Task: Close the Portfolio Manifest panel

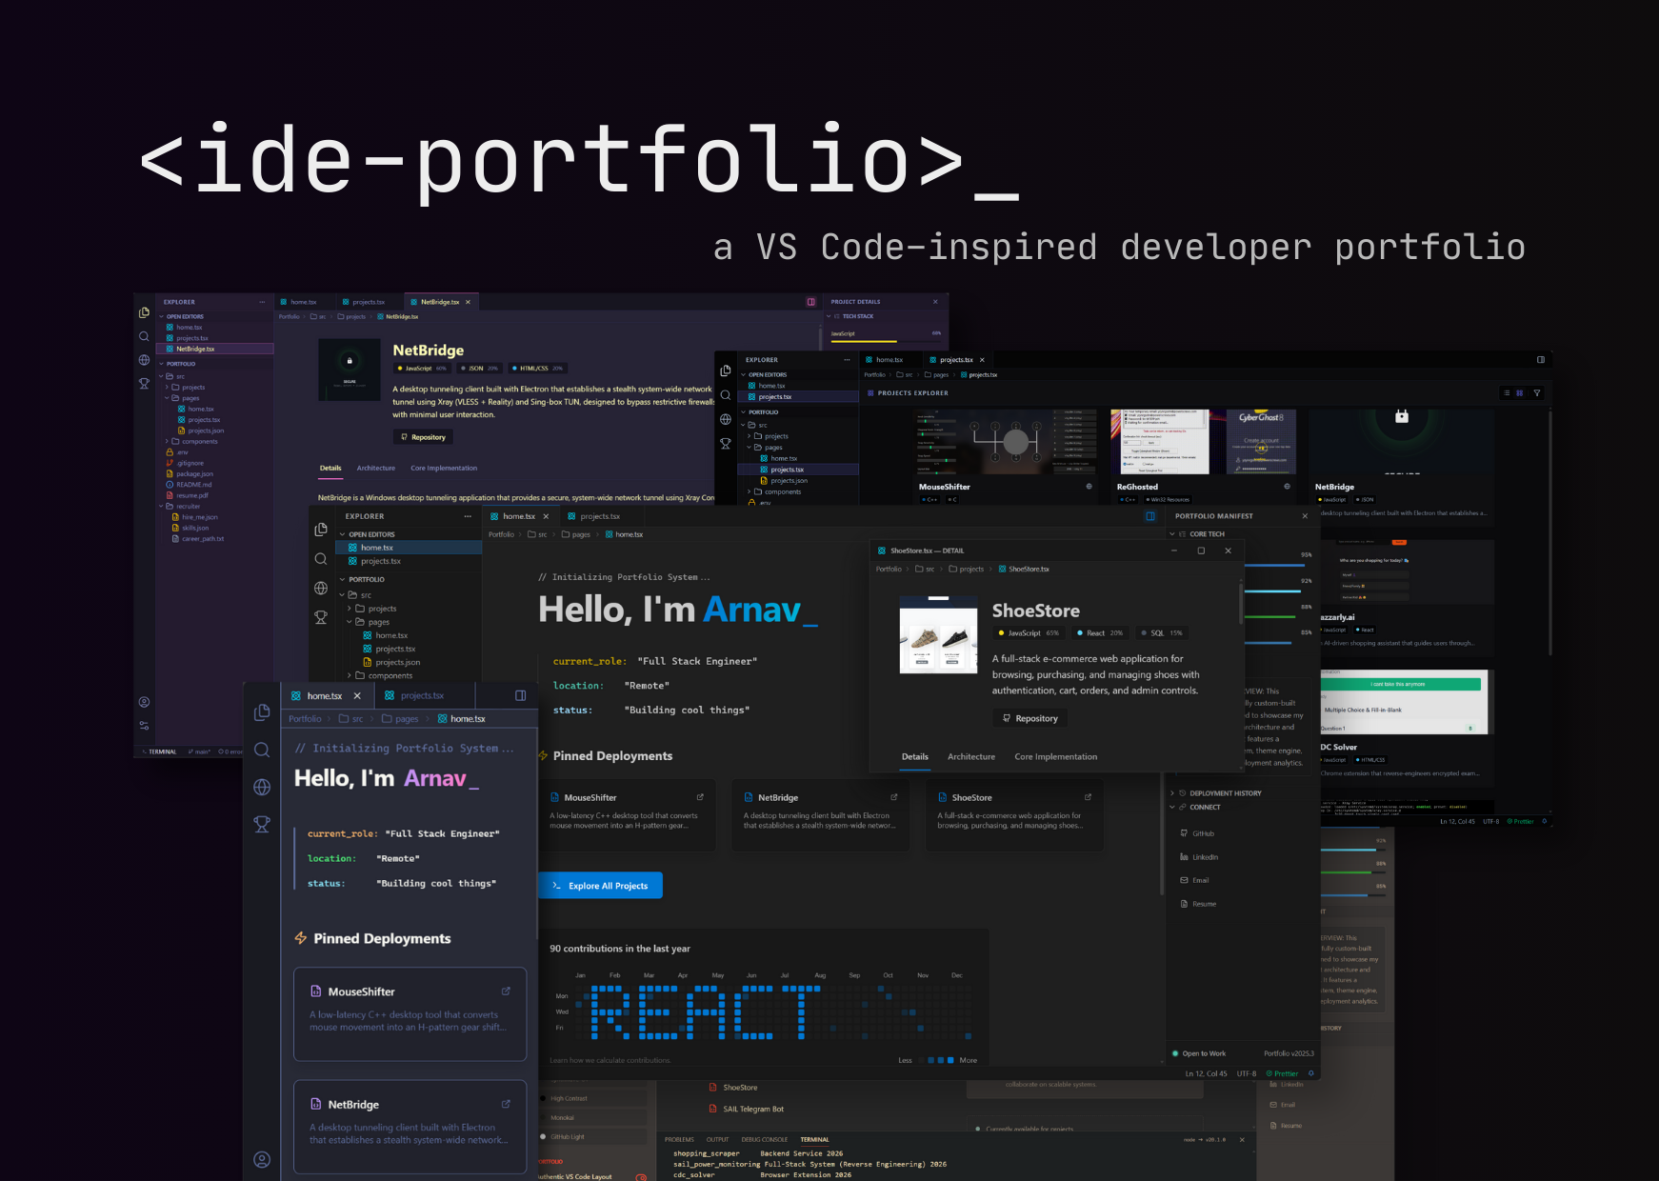Action: point(1305,516)
